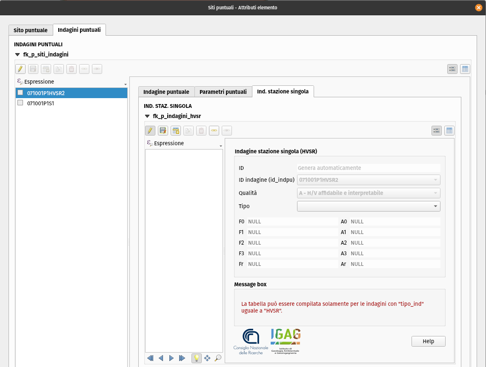486x367 pixels.
Task: Click the ID field "Genera automaticamente"
Action: tap(369, 168)
